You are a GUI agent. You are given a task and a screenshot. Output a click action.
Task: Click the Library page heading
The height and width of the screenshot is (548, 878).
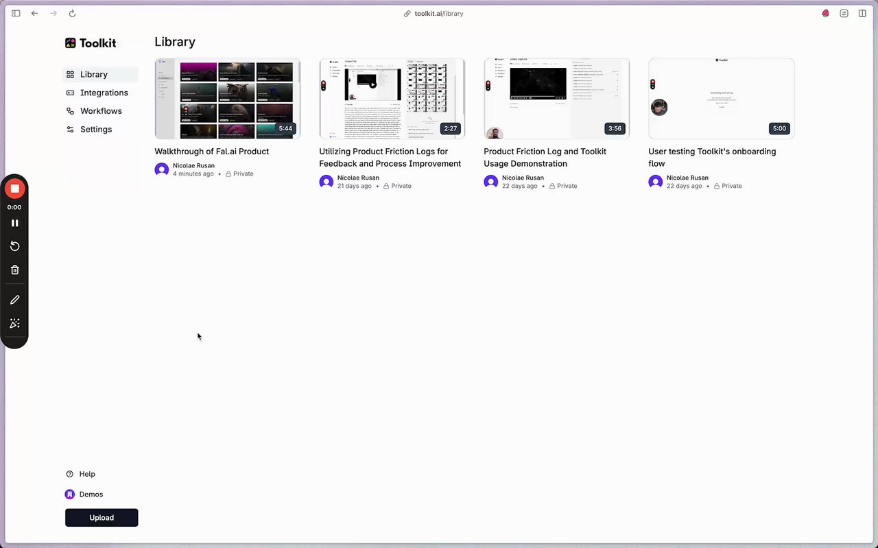(x=175, y=42)
